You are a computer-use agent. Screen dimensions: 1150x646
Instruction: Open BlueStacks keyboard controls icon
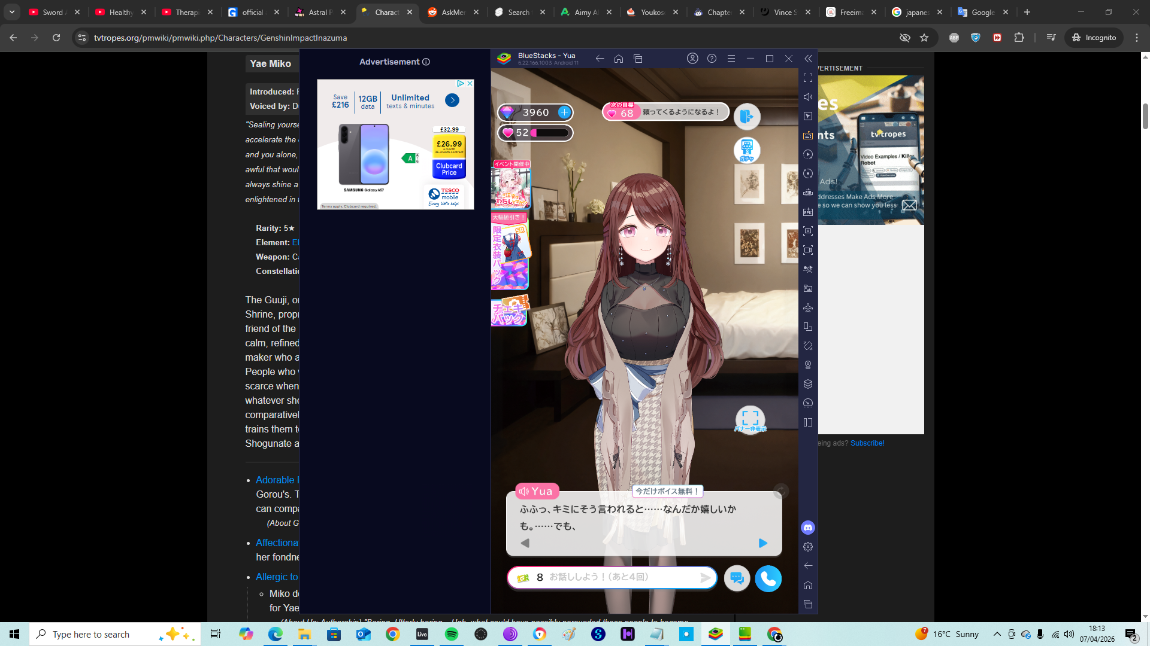[x=808, y=135]
